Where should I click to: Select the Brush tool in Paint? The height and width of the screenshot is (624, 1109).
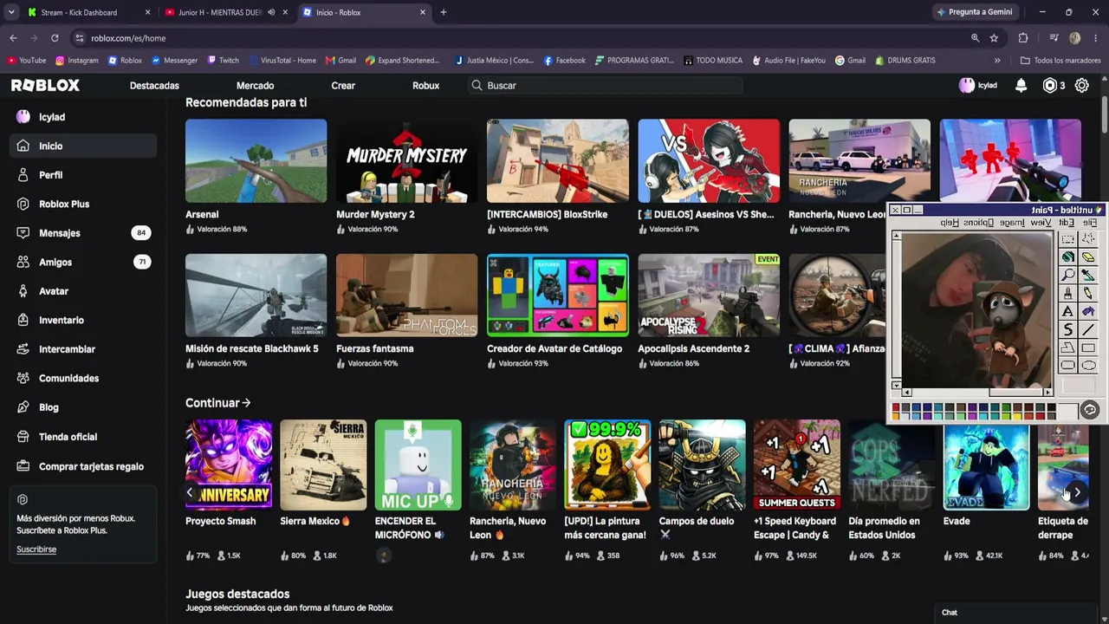[x=1068, y=294]
